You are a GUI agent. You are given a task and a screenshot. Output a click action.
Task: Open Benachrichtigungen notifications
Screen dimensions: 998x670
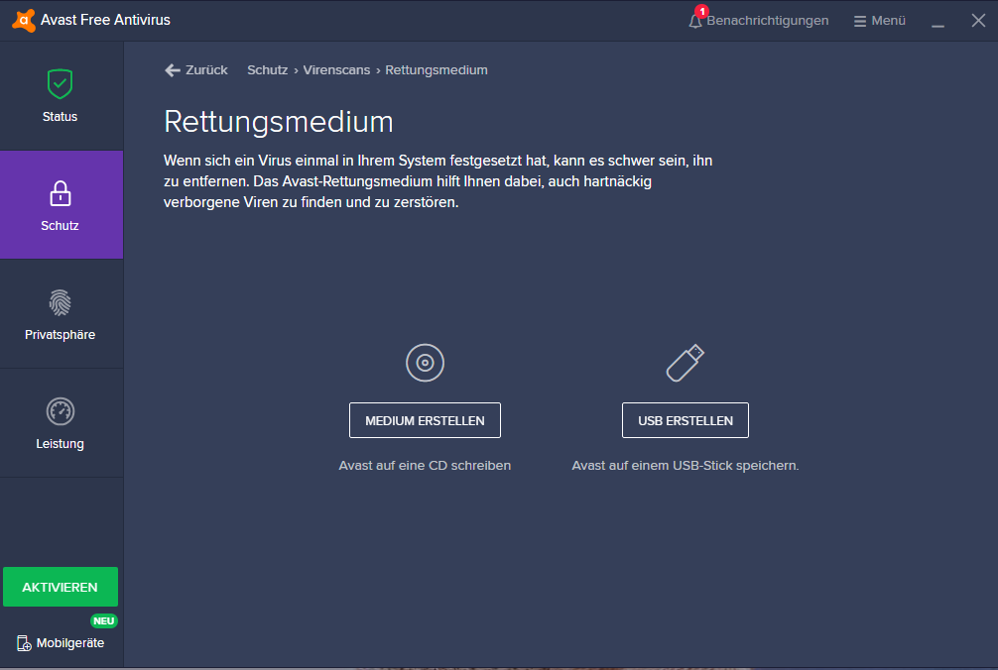[768, 21]
